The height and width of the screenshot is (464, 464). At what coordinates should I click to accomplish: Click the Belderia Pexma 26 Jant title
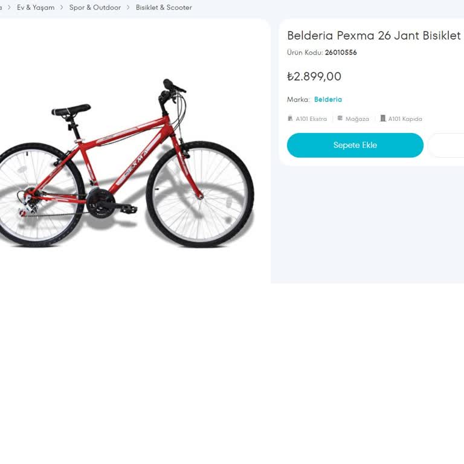pos(373,36)
